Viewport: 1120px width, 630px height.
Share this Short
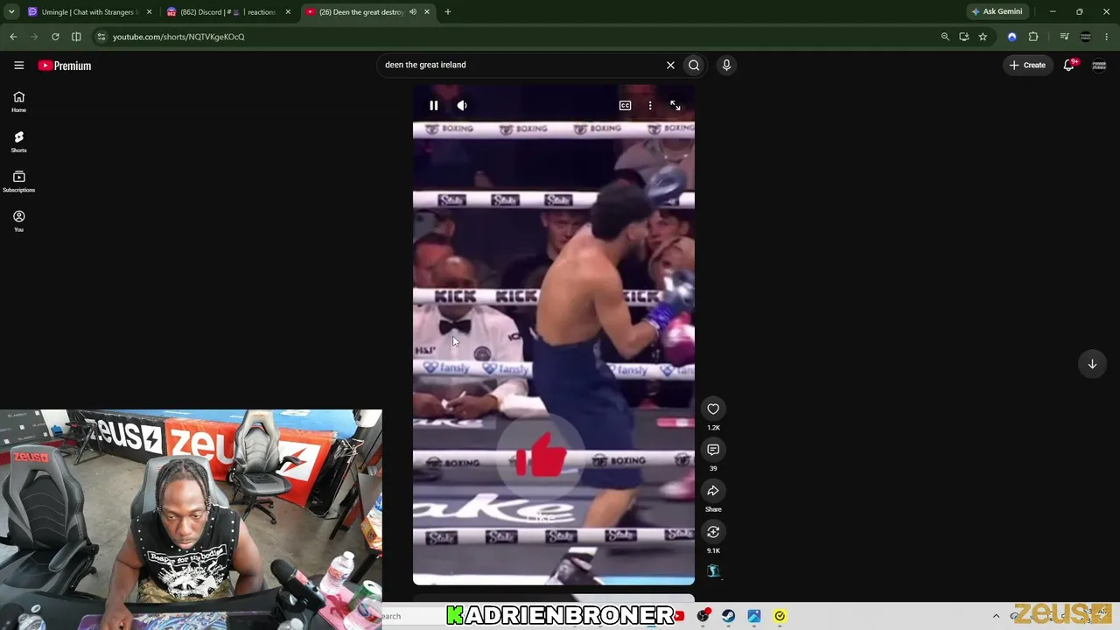pos(713,491)
